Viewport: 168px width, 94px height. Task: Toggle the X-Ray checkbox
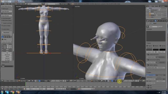point(2,39)
